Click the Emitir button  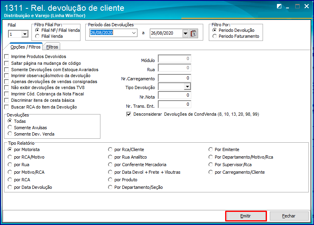(x=246, y=216)
